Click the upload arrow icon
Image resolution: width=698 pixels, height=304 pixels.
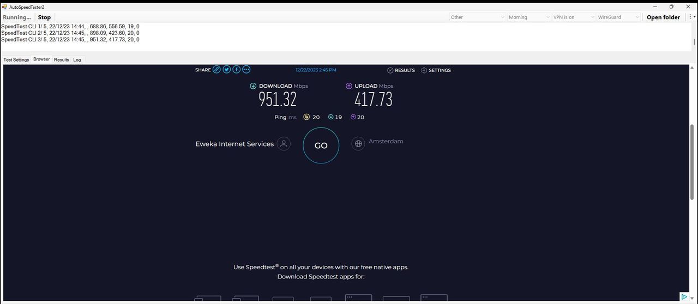coord(349,86)
